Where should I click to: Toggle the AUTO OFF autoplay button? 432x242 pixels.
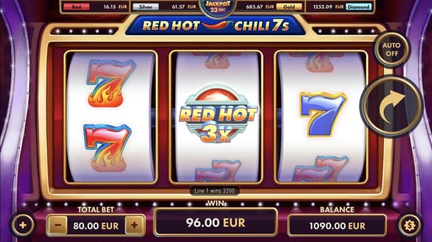391,50
